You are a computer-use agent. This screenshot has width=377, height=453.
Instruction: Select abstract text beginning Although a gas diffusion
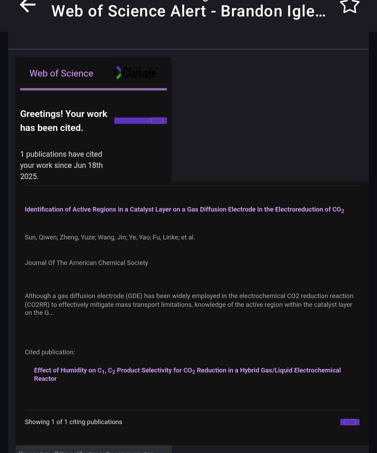[189, 304]
